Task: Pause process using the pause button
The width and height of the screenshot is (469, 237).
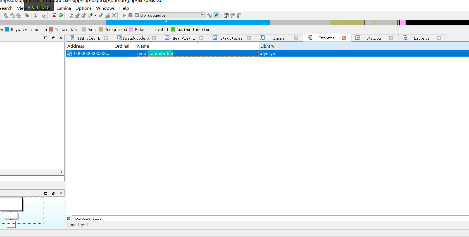Action: click(130, 15)
